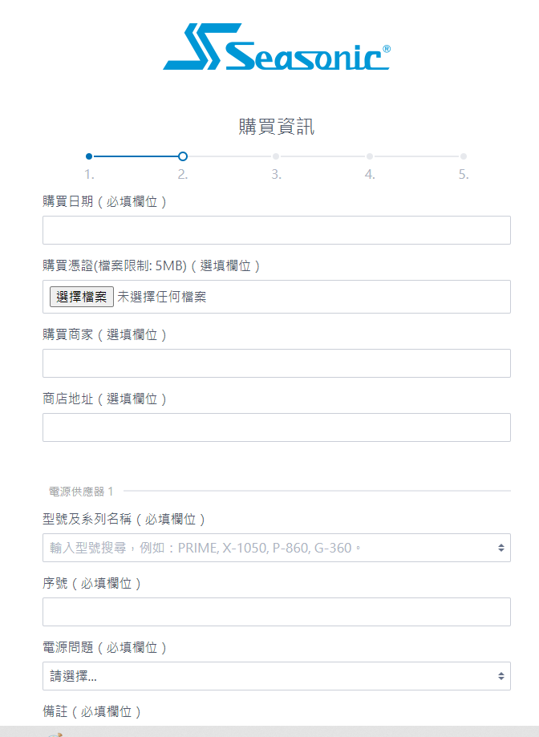This screenshot has height=737, width=539.
Task: Click the 購買憑證 field label
Action: click(152, 266)
